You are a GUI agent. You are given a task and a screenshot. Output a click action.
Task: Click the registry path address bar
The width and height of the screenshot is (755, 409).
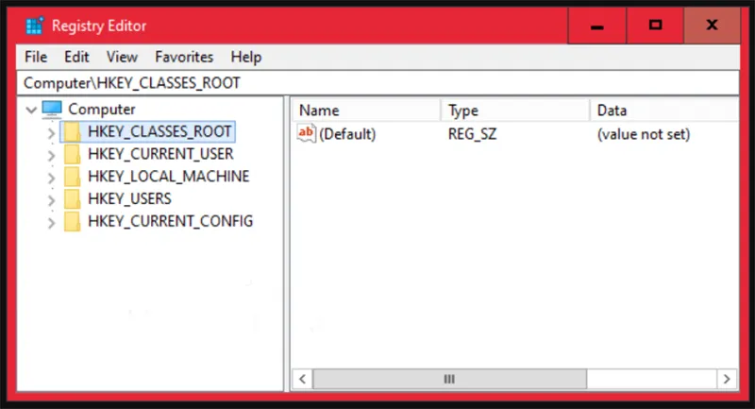tap(378, 83)
